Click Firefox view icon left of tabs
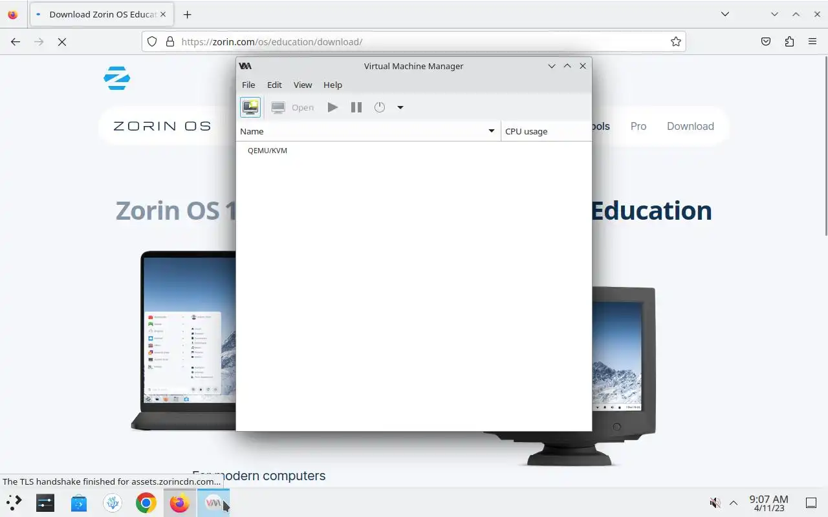 (x=12, y=14)
